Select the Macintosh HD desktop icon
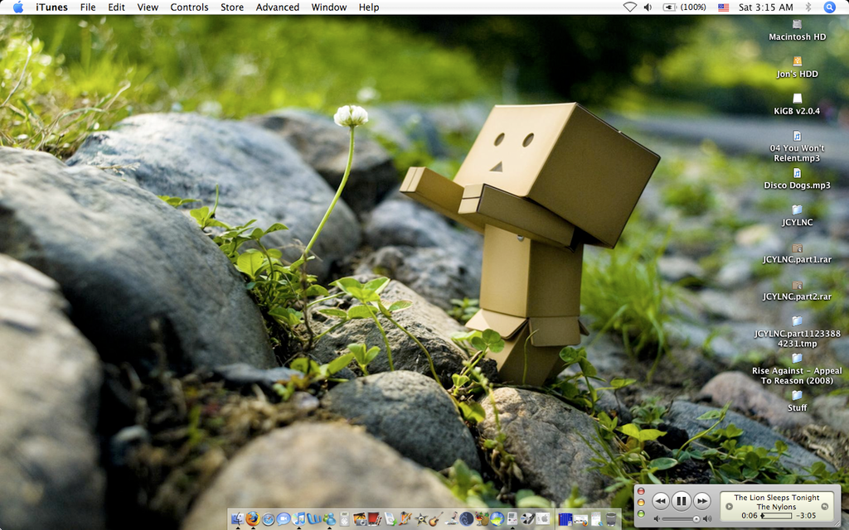The width and height of the screenshot is (849, 530). [797, 31]
